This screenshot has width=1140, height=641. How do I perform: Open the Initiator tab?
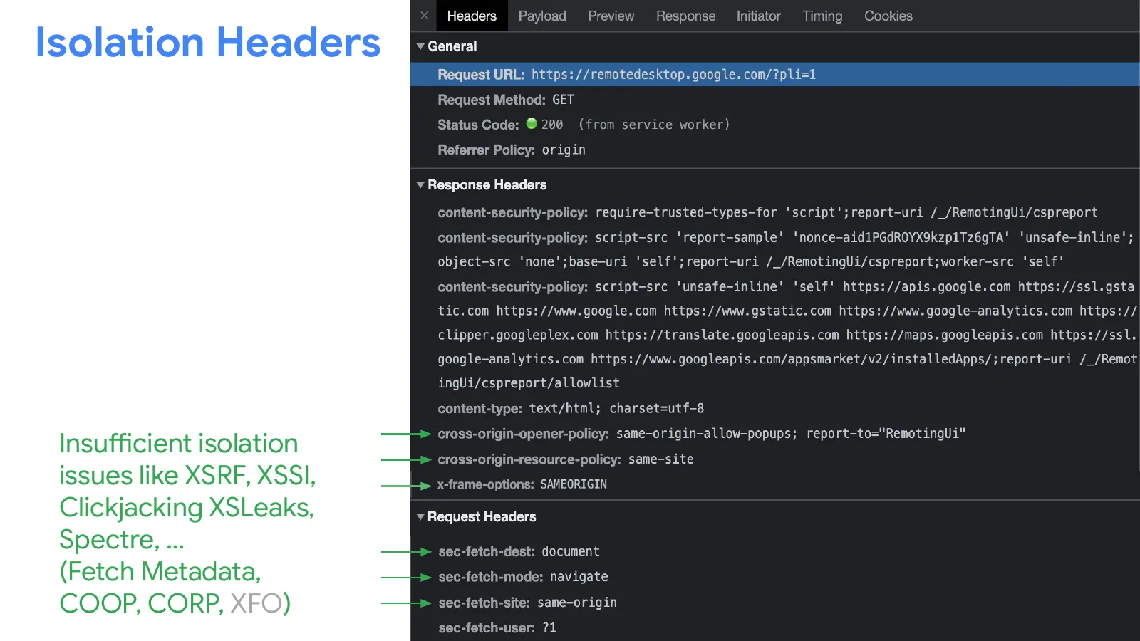pos(759,16)
